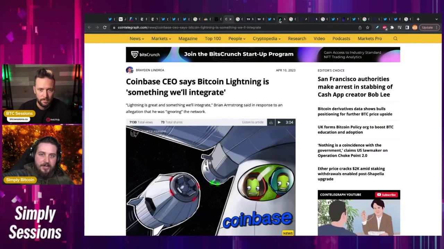The height and width of the screenshot is (249, 444).
Task: Click the browser Update button
Action: click(429, 27)
